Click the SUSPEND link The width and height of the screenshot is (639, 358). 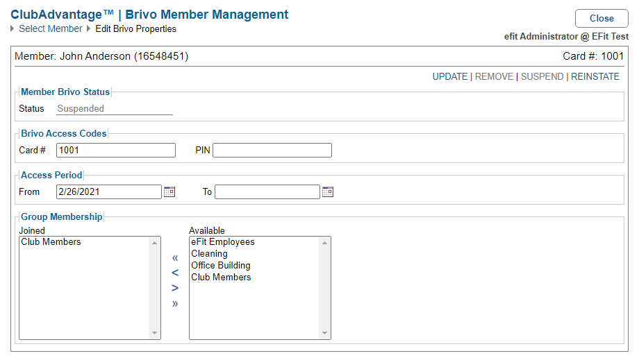(x=542, y=76)
